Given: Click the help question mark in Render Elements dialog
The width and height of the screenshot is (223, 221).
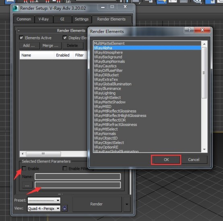Looking at the screenshot, I should pyautogui.click(x=189, y=30).
